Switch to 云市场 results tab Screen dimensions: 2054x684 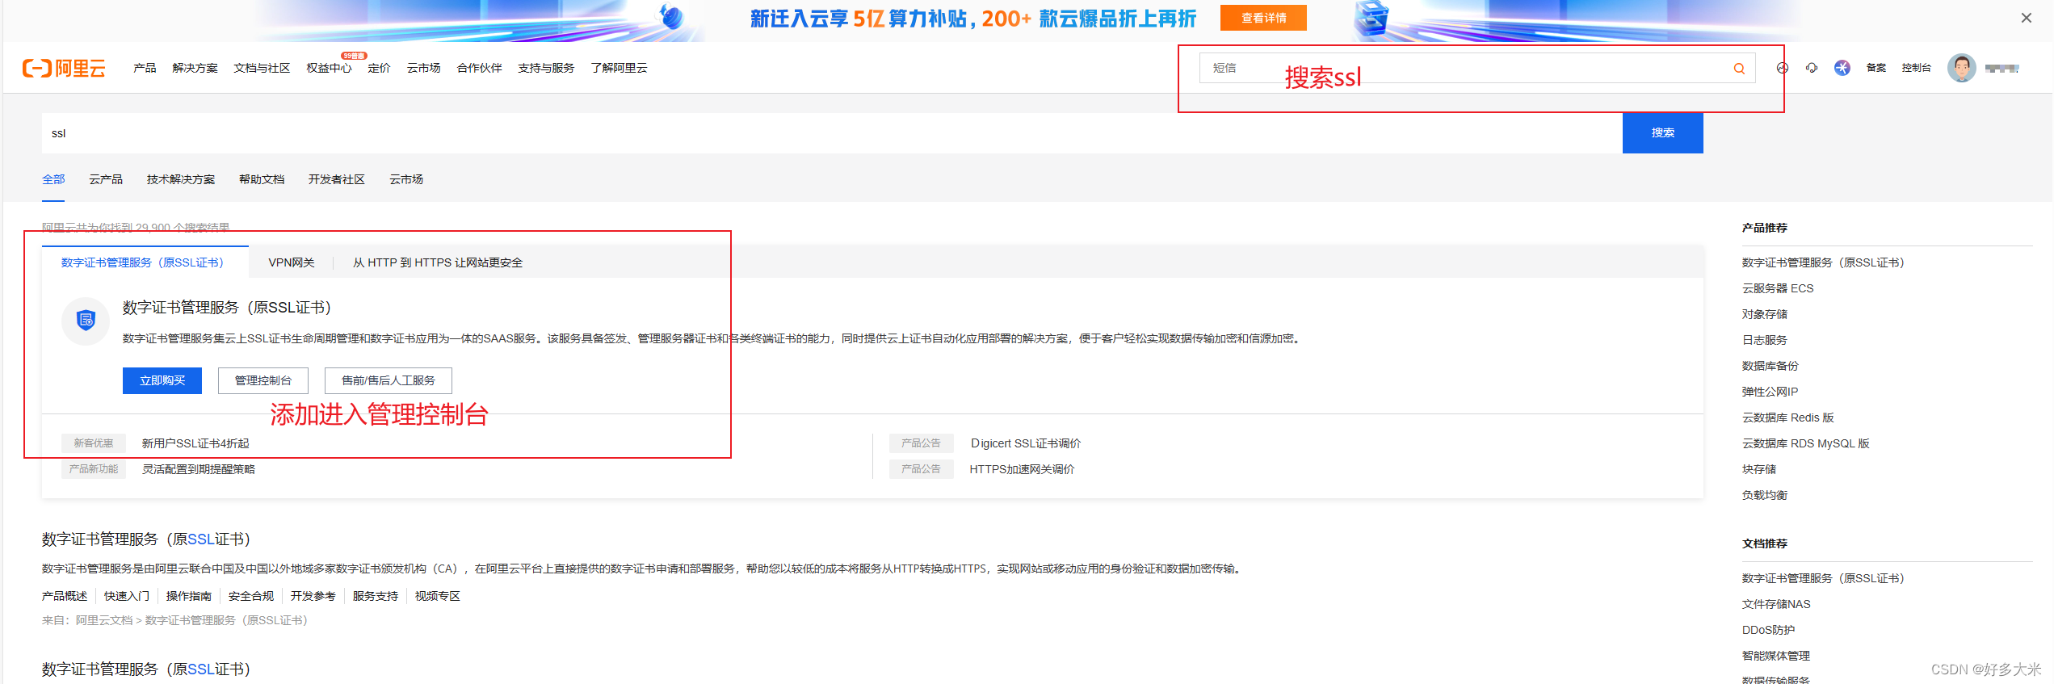coord(406,179)
